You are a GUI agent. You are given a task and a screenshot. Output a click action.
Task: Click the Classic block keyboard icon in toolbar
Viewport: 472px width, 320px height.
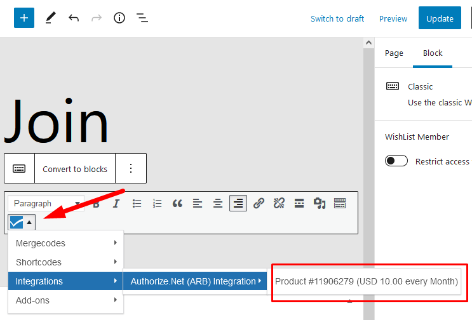[19, 168]
